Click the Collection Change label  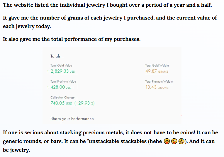pos(62,97)
